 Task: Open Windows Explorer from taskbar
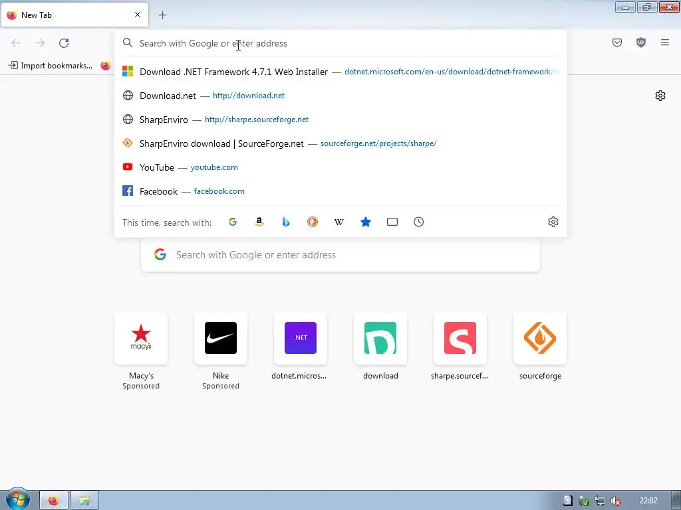tap(84, 501)
